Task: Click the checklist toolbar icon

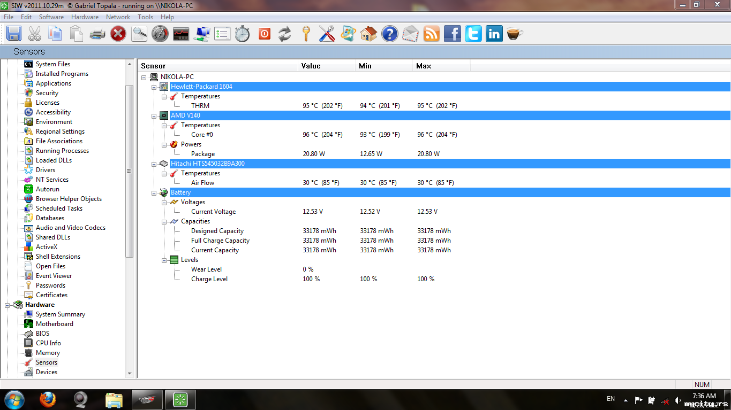Action: pos(222,34)
